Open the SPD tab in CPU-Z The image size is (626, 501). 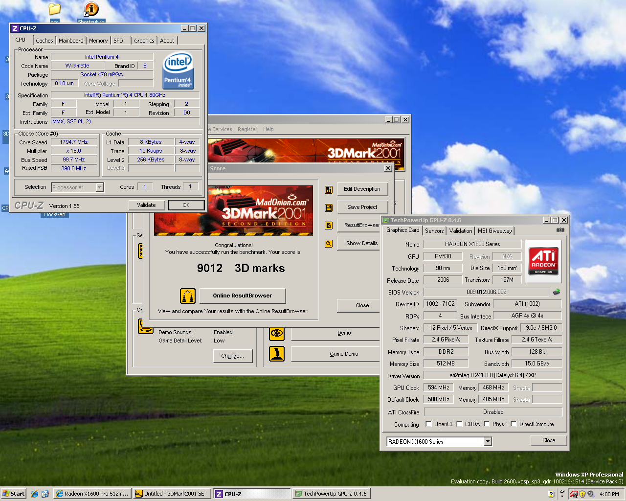tap(118, 41)
